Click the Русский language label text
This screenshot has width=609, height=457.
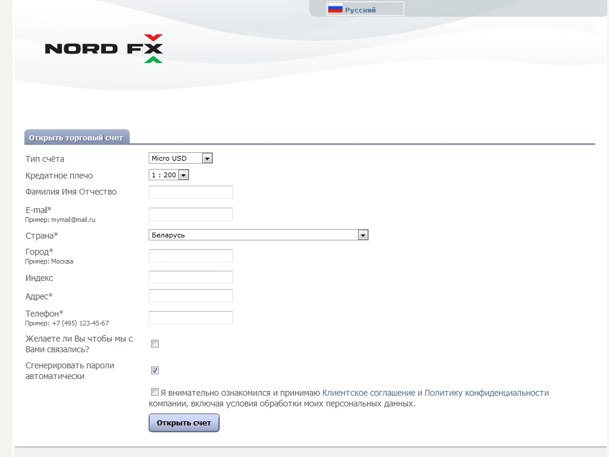coord(360,10)
